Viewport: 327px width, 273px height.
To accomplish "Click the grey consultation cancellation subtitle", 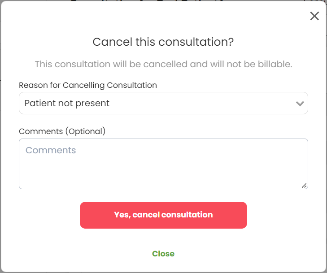I will pyautogui.click(x=163, y=64).
